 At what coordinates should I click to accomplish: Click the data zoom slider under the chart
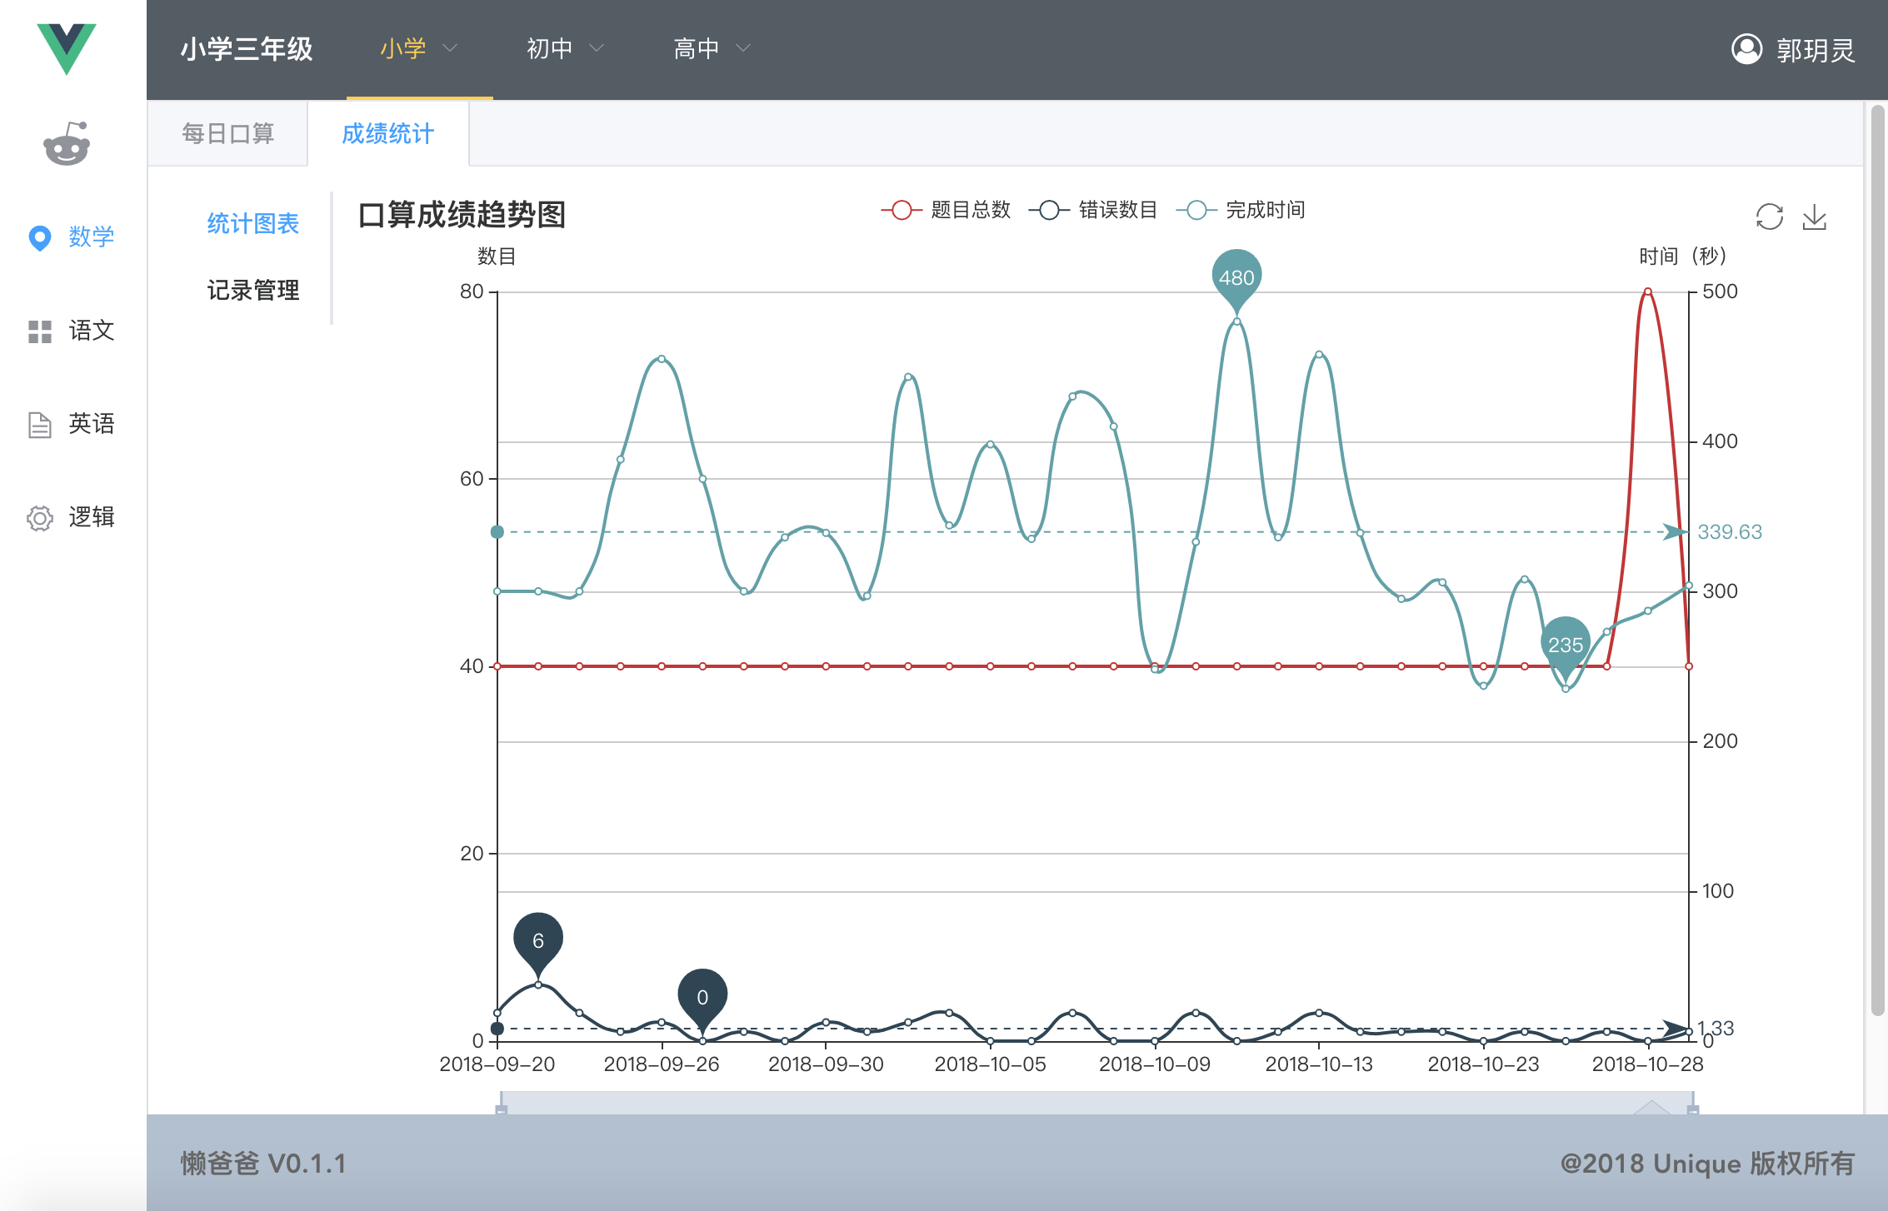1096,1103
